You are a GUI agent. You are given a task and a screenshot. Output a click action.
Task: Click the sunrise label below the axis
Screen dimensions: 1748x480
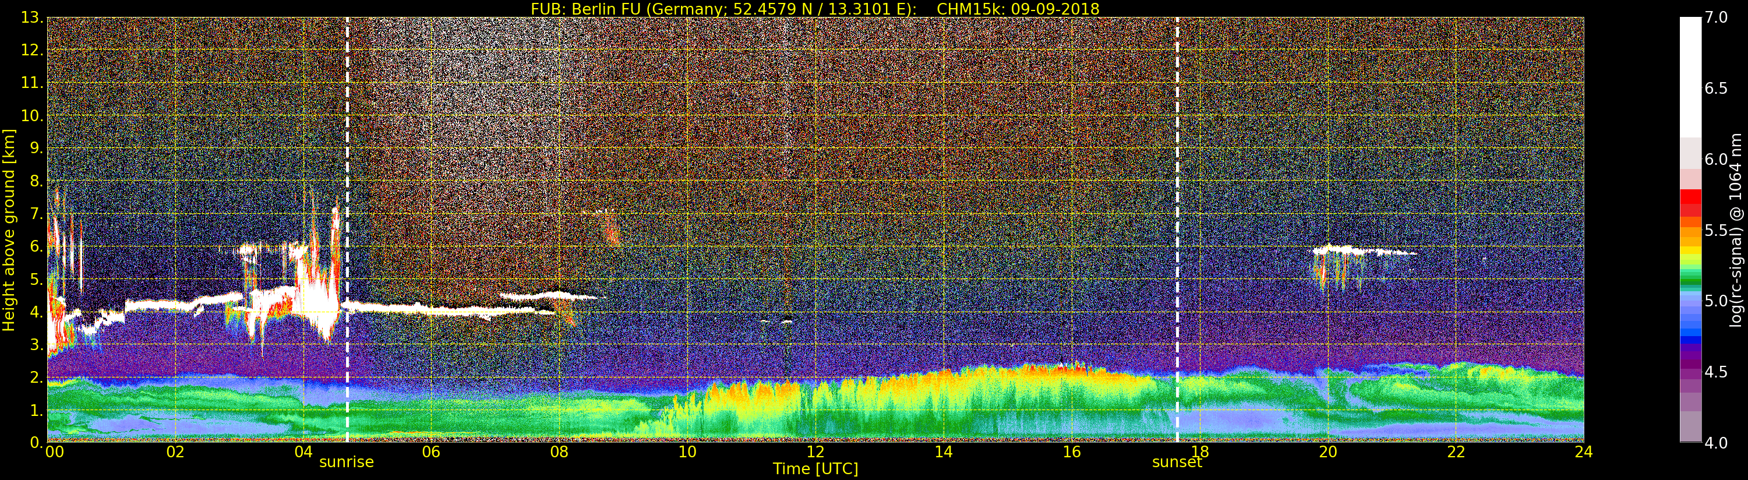346,462
